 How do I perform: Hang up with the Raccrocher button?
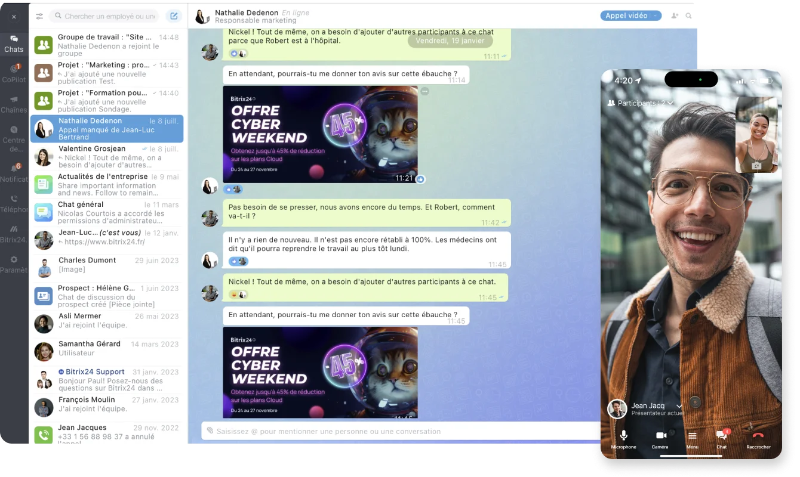758,437
